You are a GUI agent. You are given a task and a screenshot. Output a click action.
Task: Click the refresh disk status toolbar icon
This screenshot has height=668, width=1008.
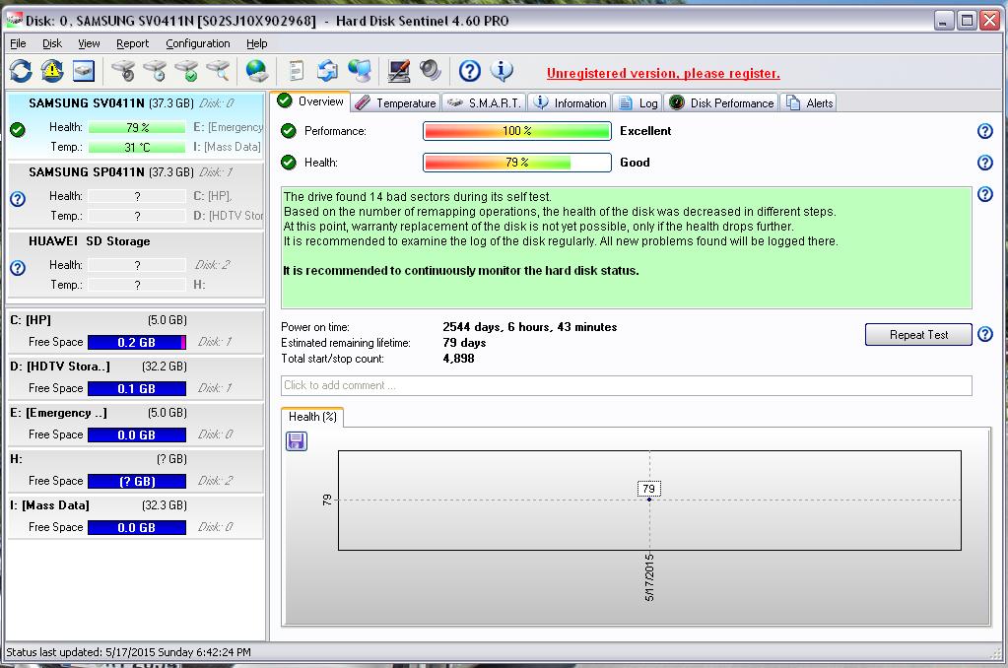(21, 71)
